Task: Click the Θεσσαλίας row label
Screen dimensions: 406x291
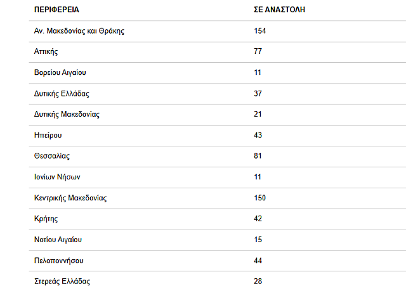Action: coord(52,156)
